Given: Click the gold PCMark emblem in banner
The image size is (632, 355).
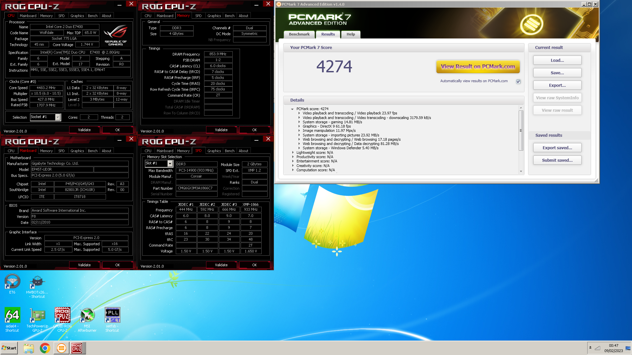Looking at the screenshot, I should coord(531,25).
